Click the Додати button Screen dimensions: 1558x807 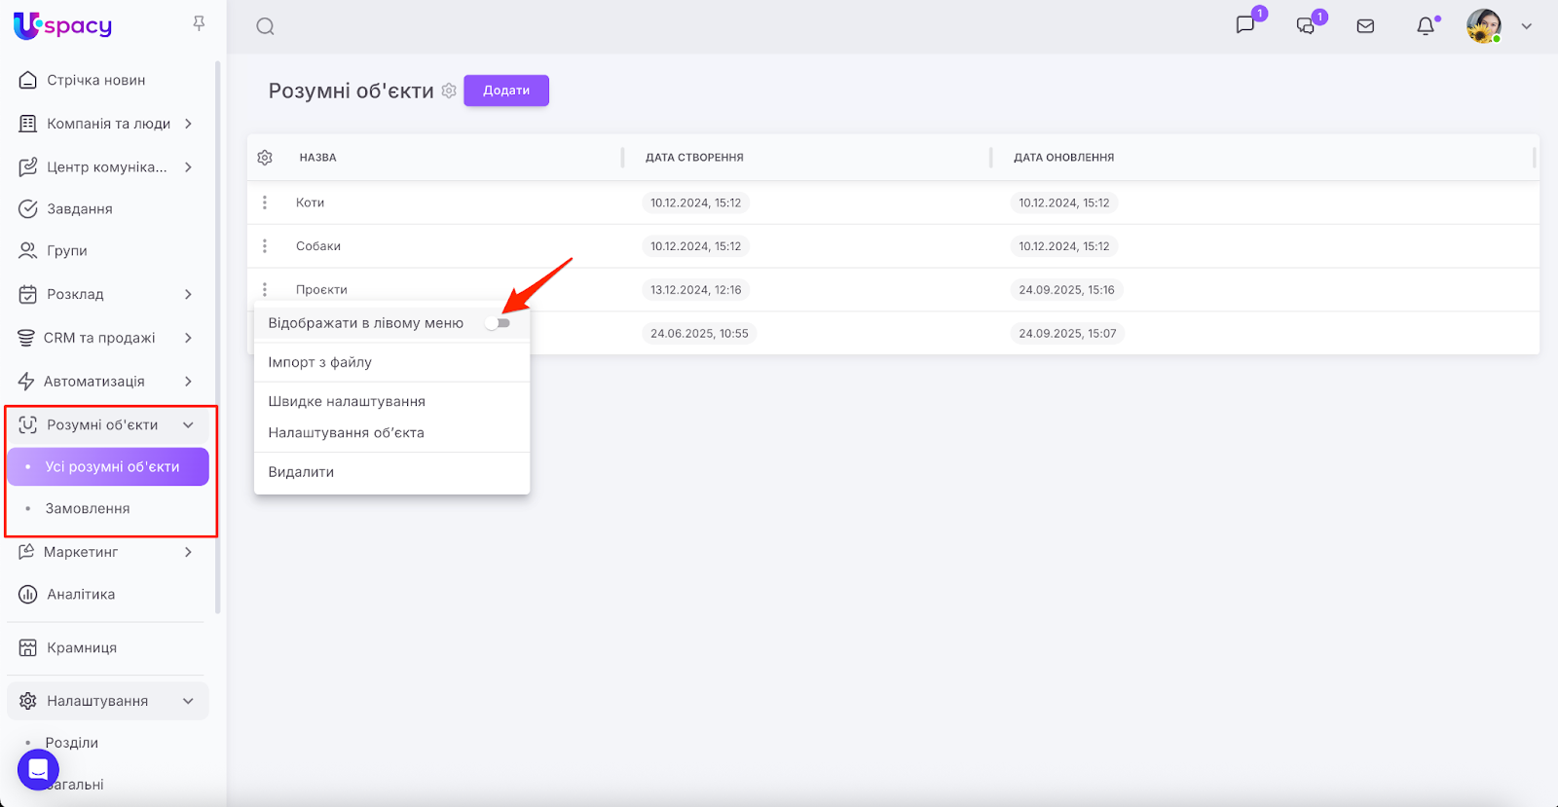[x=506, y=91]
